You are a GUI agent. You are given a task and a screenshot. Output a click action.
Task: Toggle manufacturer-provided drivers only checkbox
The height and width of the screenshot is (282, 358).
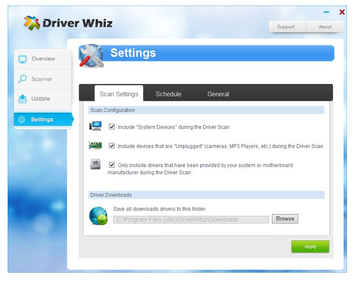(112, 165)
